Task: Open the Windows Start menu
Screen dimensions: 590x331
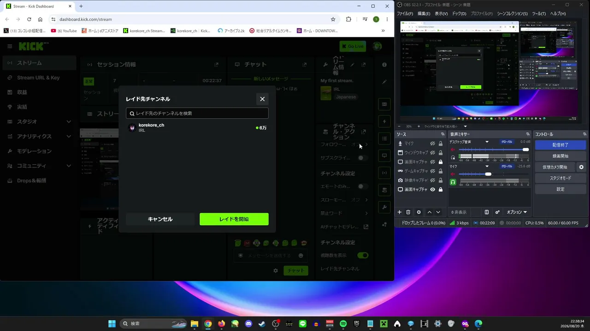Action: tap(112, 324)
